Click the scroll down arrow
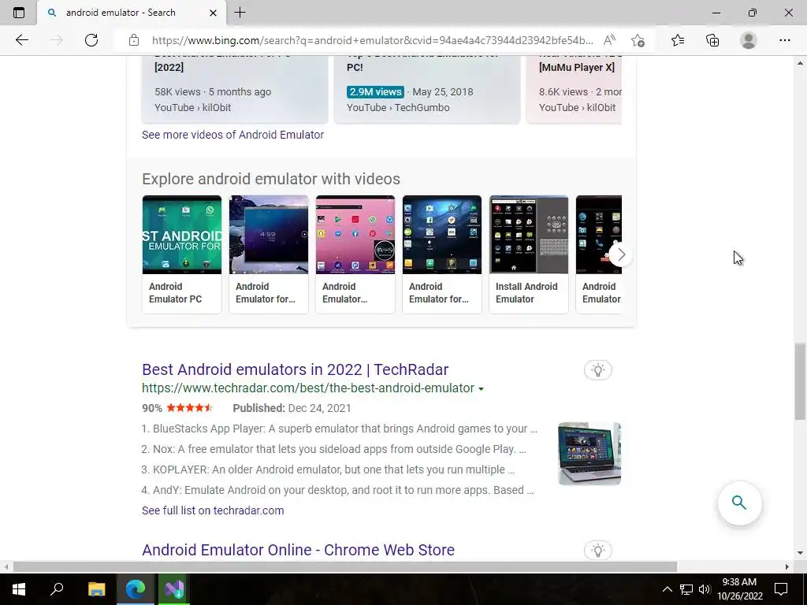807x605 pixels. pos(800,553)
